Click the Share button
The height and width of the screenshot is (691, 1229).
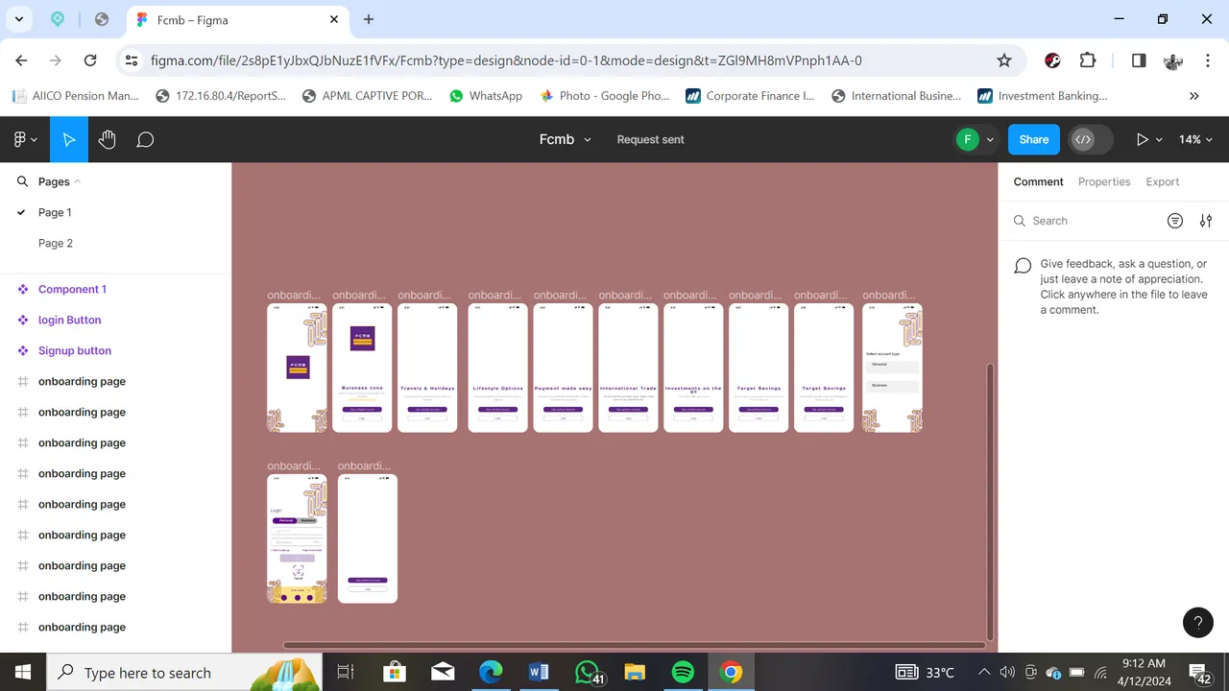(x=1034, y=139)
